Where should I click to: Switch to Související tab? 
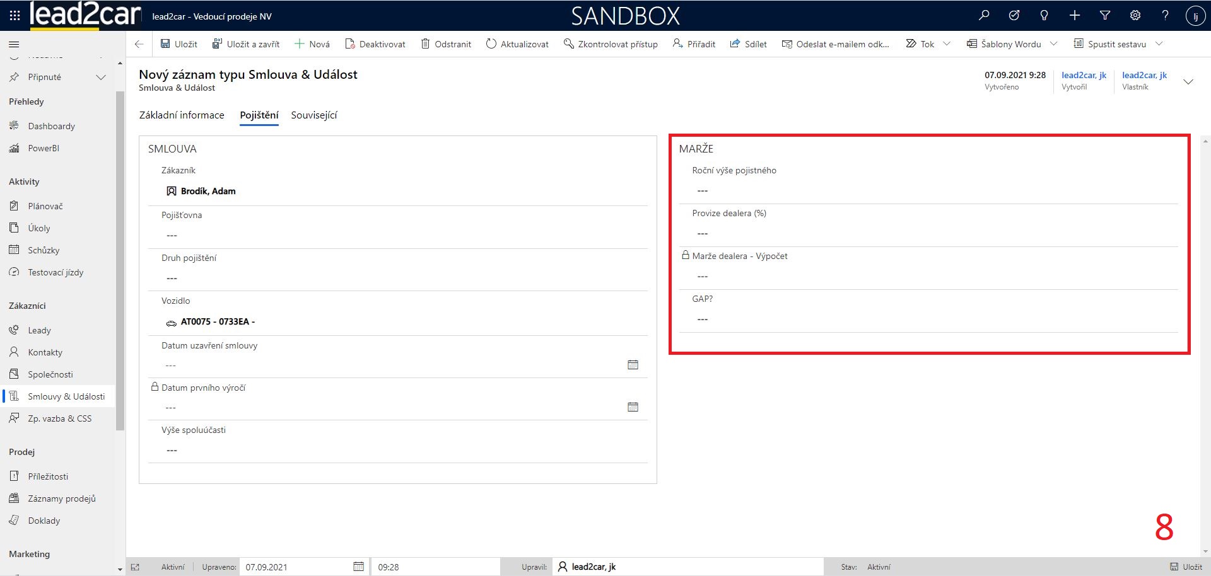coord(314,115)
